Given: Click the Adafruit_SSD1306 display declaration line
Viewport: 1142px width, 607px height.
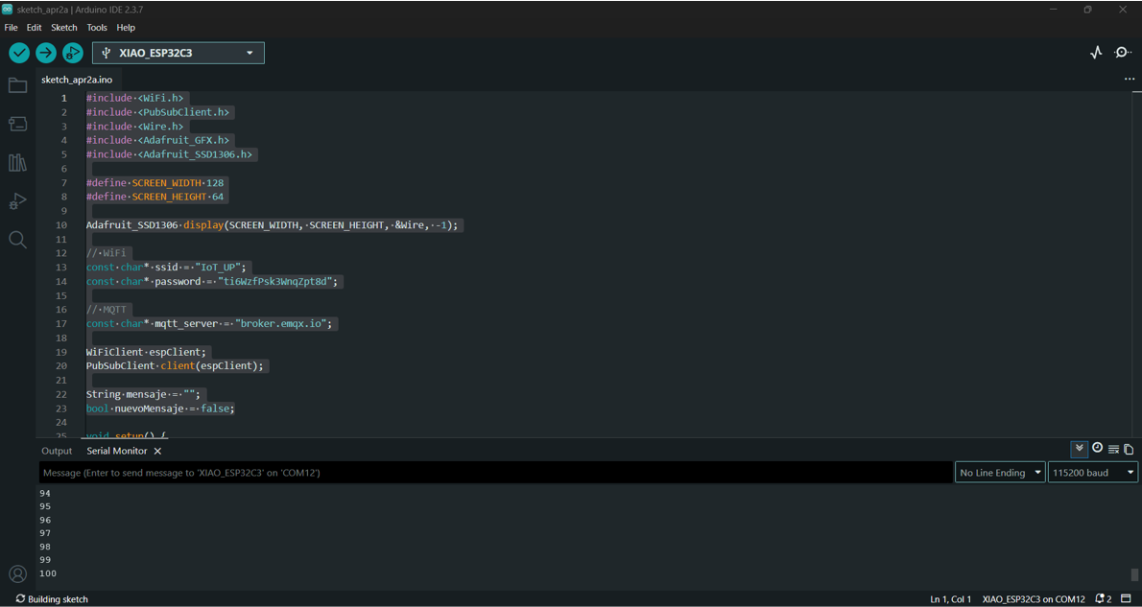Looking at the screenshot, I should [x=274, y=225].
